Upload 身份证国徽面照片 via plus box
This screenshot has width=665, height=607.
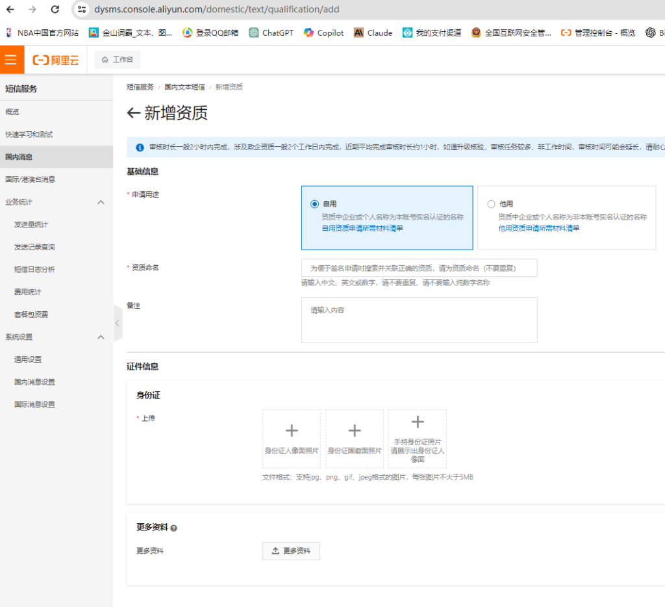point(355,438)
